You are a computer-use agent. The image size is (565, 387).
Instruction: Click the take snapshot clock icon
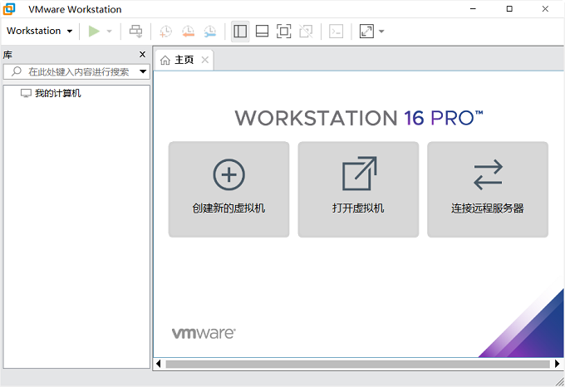tap(166, 32)
